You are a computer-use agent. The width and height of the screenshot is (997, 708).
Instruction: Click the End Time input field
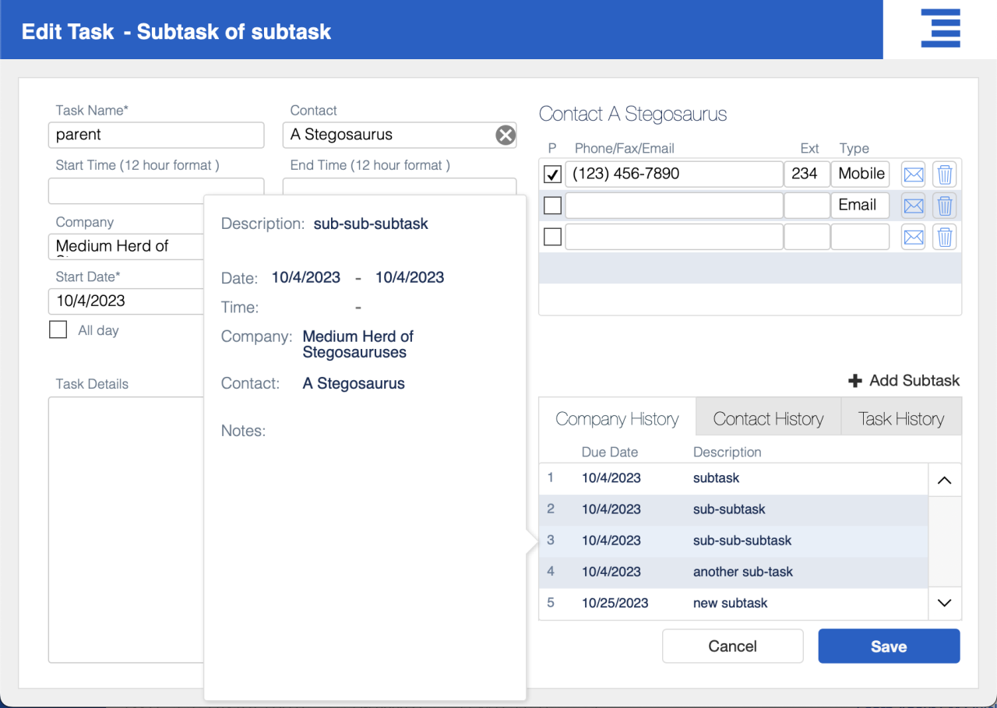point(399,187)
